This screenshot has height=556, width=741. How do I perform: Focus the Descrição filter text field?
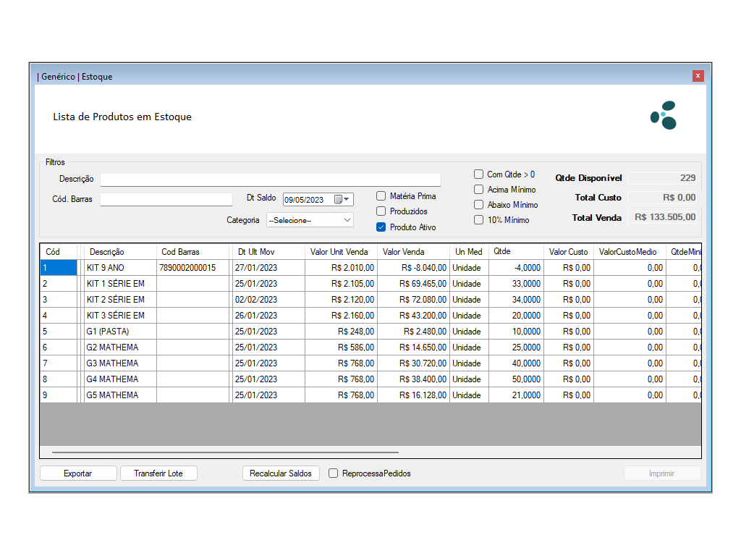tap(270, 180)
